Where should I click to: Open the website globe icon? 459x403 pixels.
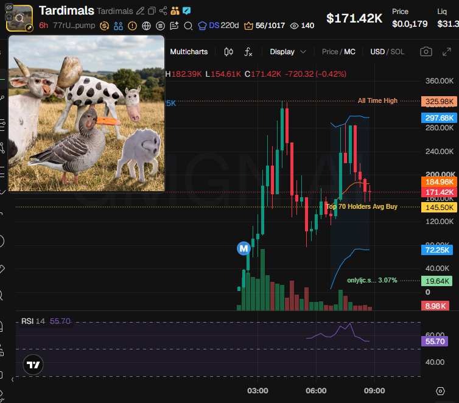(146, 26)
